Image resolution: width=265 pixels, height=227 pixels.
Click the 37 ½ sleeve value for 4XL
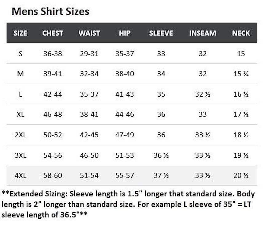pos(161,175)
